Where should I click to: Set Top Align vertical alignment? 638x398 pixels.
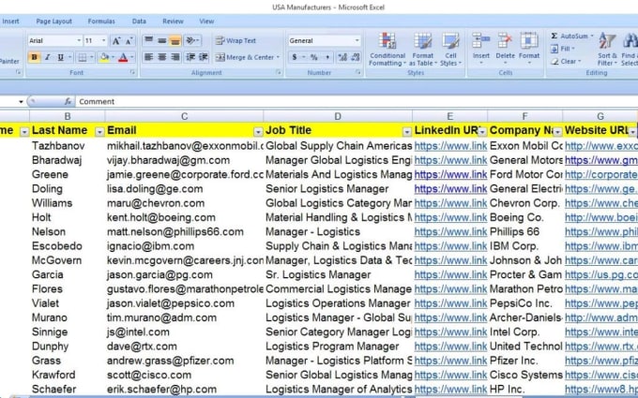click(x=149, y=40)
